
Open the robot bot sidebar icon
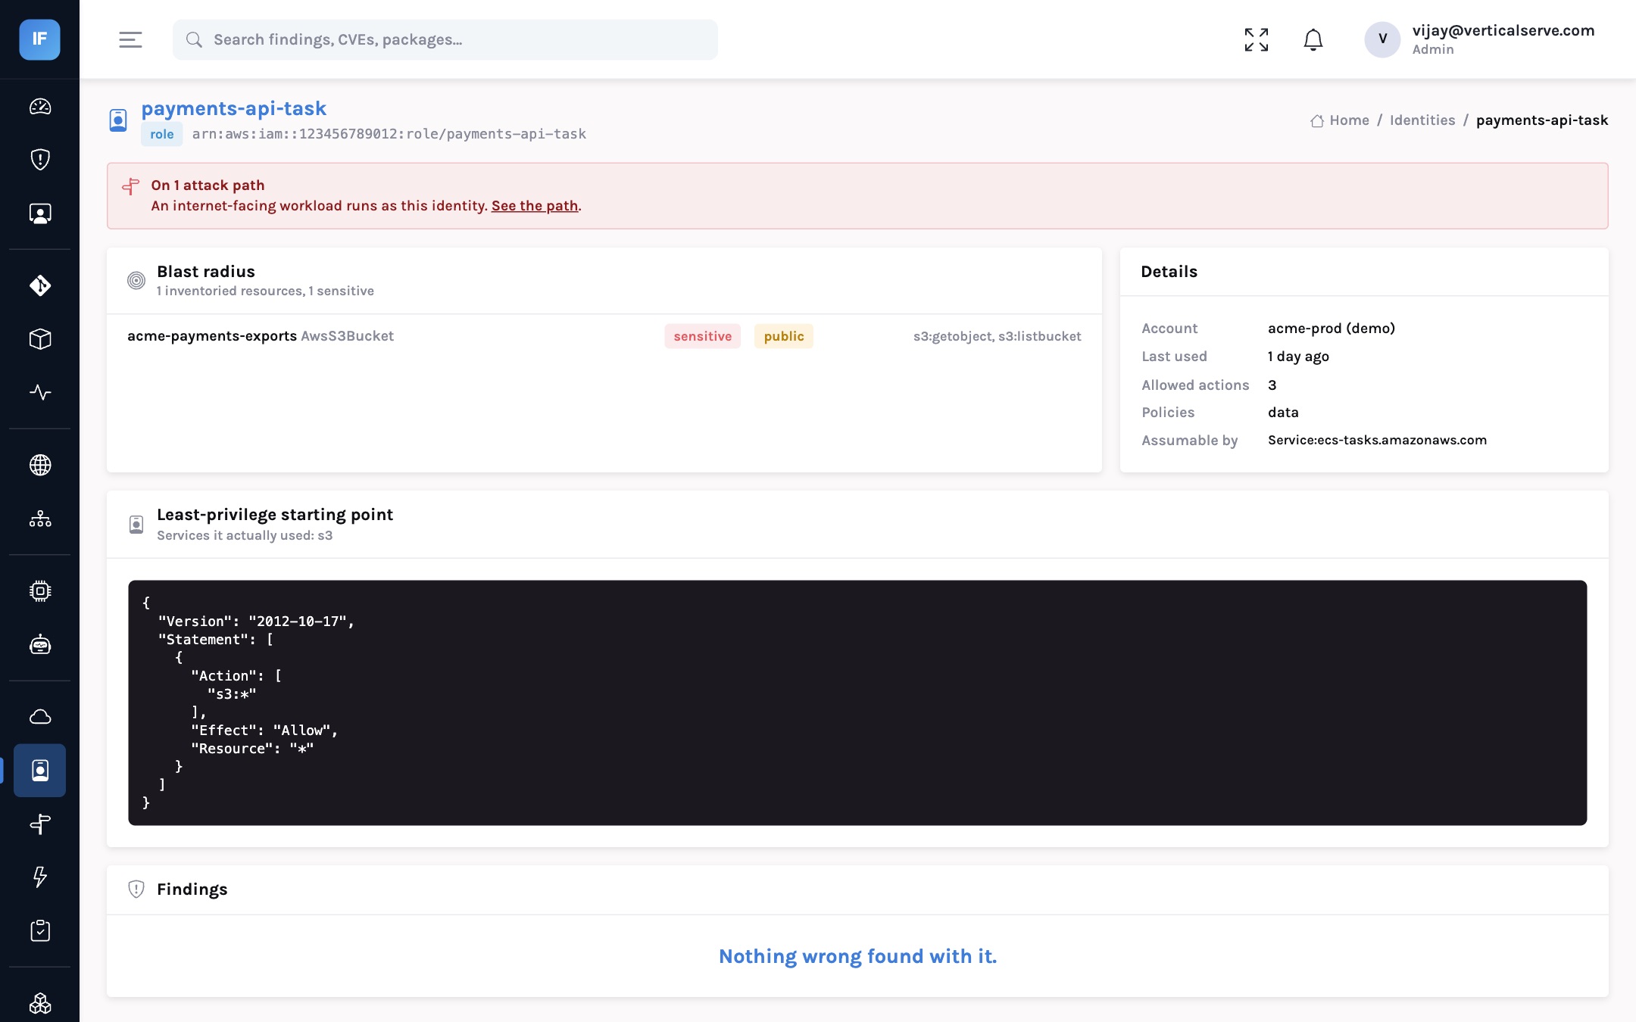point(40,645)
